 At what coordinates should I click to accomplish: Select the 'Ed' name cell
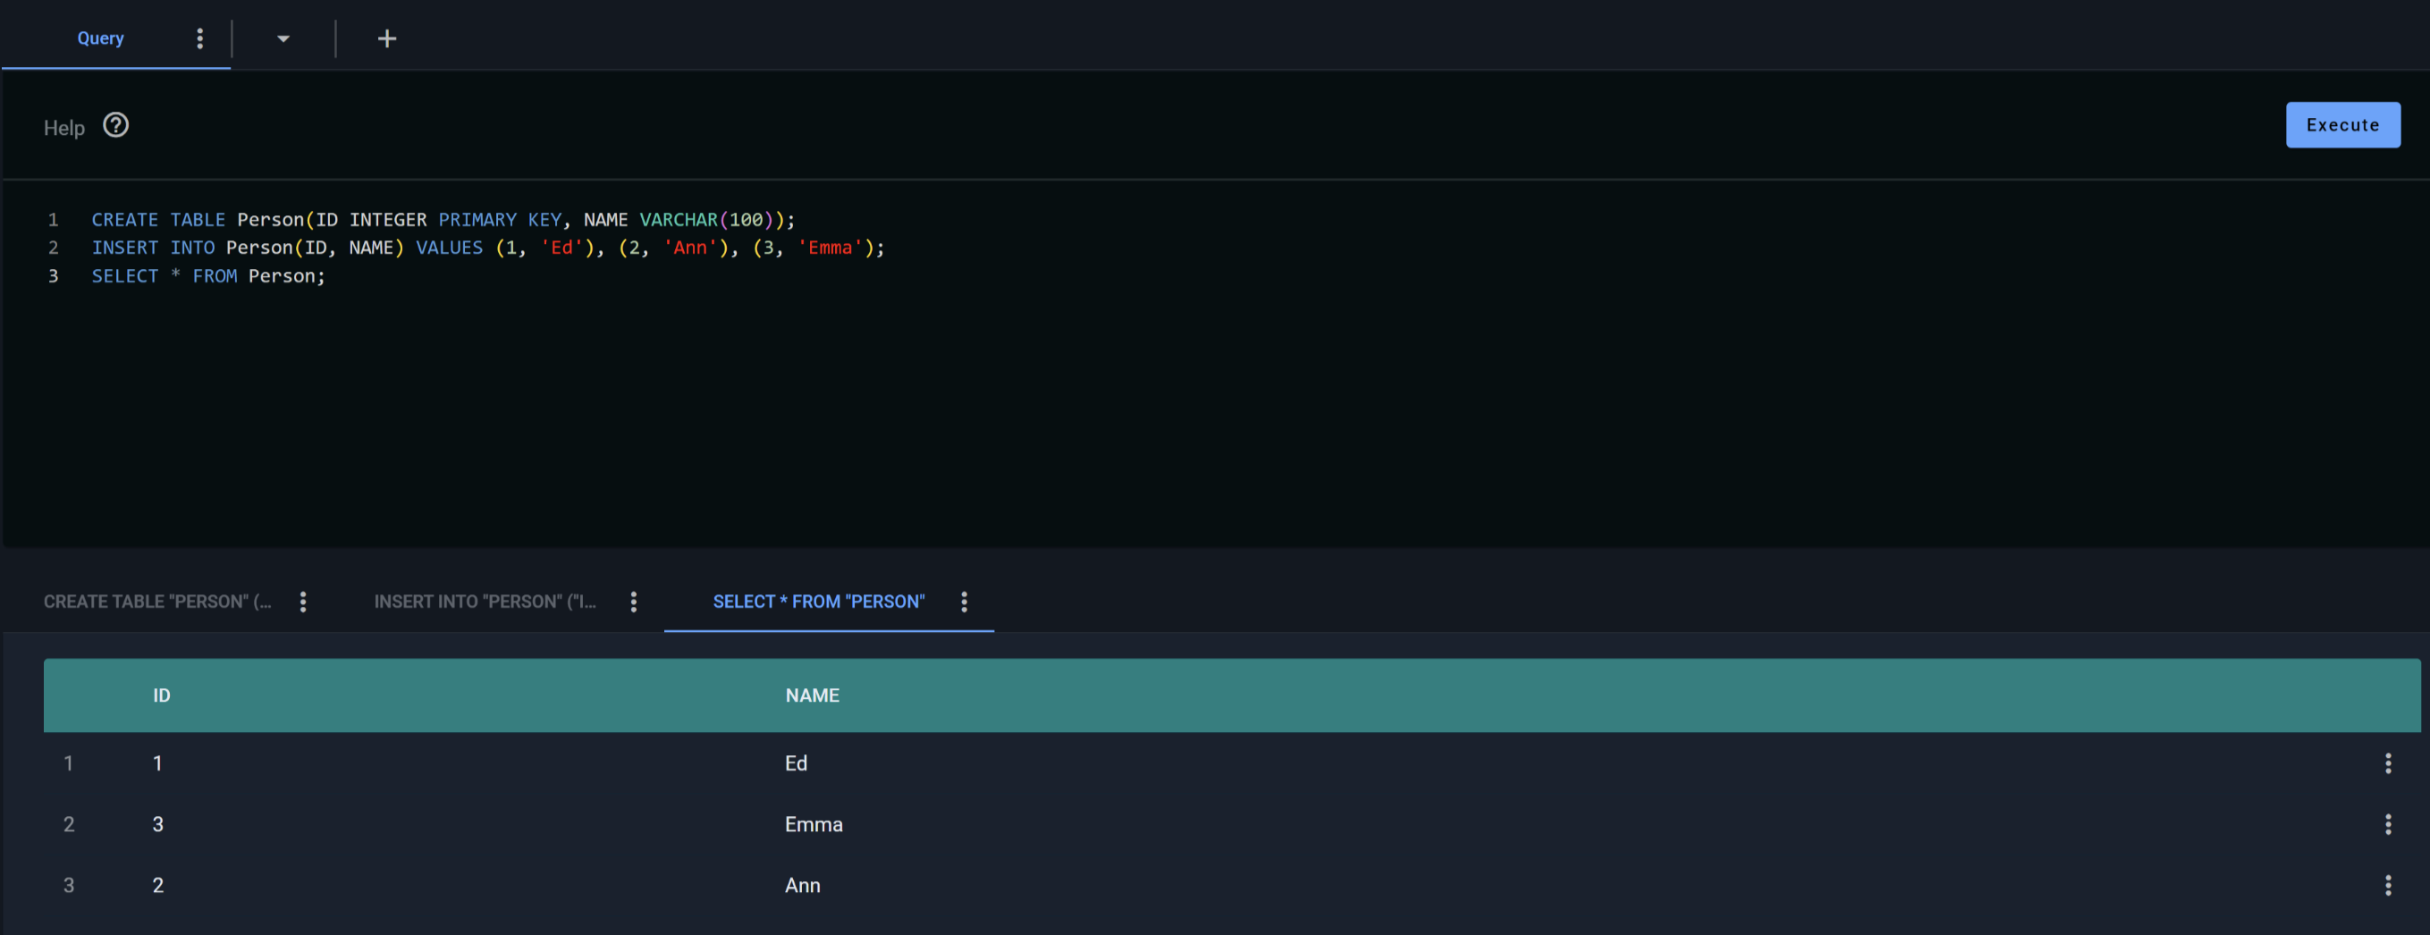795,763
